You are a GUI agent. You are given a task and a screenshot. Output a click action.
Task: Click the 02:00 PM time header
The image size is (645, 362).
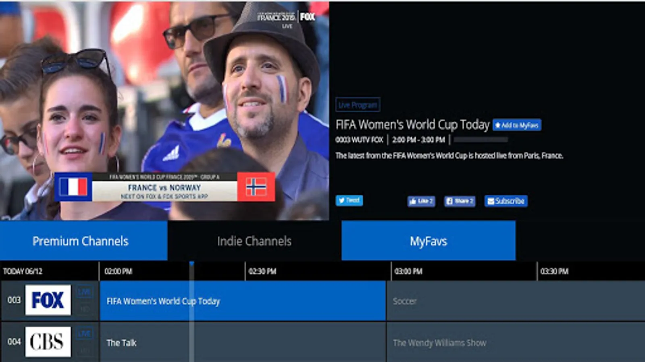pyautogui.click(x=118, y=271)
